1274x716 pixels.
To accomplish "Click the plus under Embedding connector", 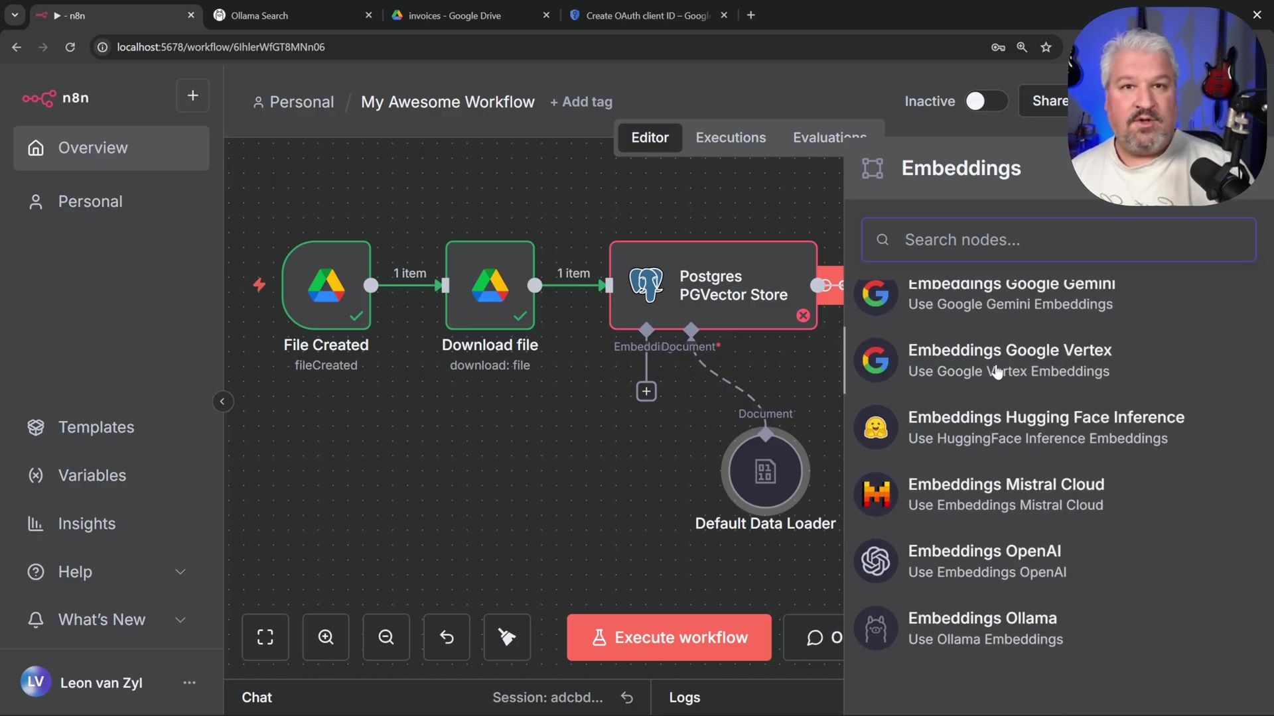I will (x=646, y=391).
